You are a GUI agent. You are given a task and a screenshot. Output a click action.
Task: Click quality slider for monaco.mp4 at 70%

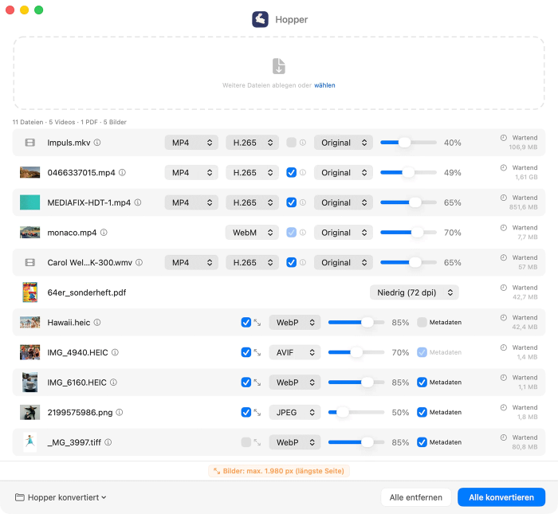pos(408,232)
